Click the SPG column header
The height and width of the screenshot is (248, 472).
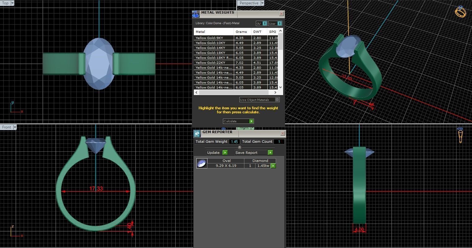273,32
